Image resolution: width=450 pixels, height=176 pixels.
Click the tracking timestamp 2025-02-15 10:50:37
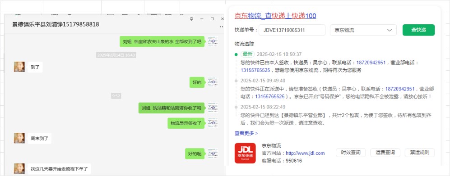point(279,54)
